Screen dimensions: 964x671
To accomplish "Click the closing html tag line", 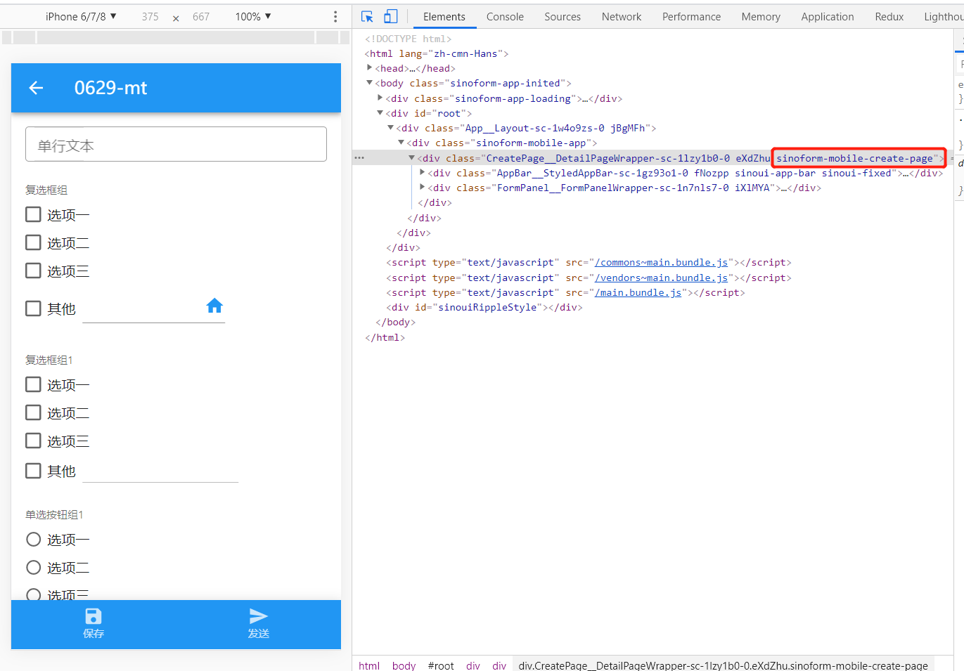I will (385, 338).
